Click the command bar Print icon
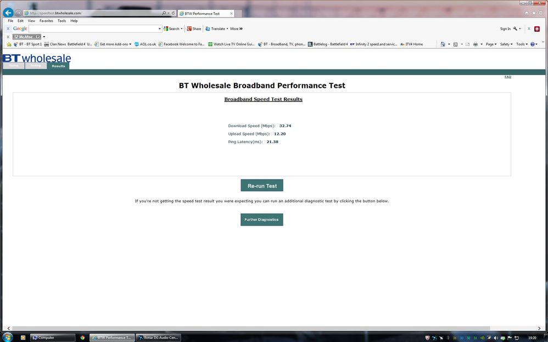Image resolution: width=548 pixels, height=342 pixels. [476, 44]
